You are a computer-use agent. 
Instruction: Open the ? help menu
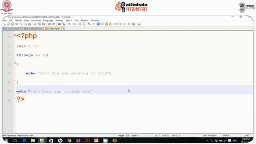102,20
